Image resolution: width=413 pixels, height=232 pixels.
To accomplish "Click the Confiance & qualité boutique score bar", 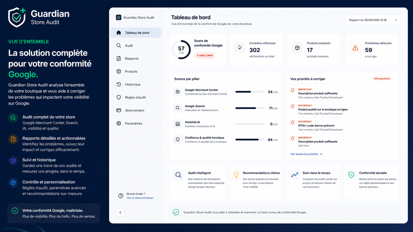I will point(250,139).
